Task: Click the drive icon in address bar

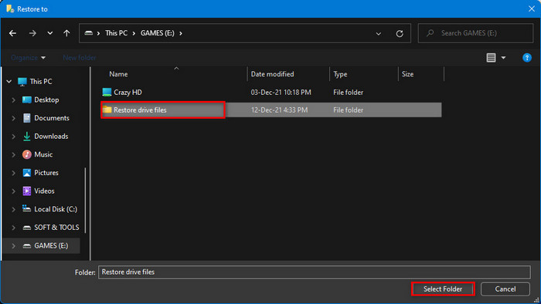Action: coord(89,33)
